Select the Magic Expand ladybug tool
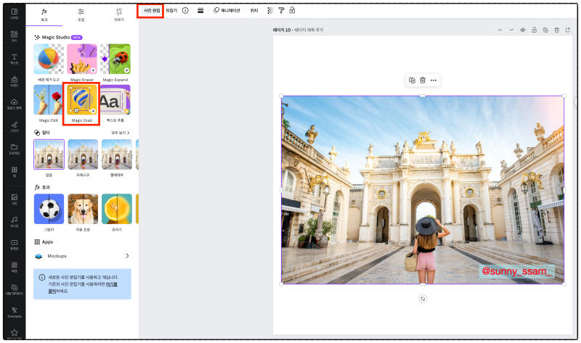The height and width of the screenshot is (343, 581). pos(115,59)
